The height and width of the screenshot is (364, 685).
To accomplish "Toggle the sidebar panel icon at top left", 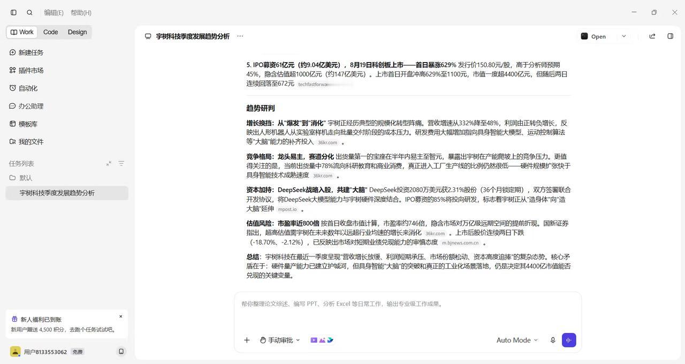I will [13, 12].
